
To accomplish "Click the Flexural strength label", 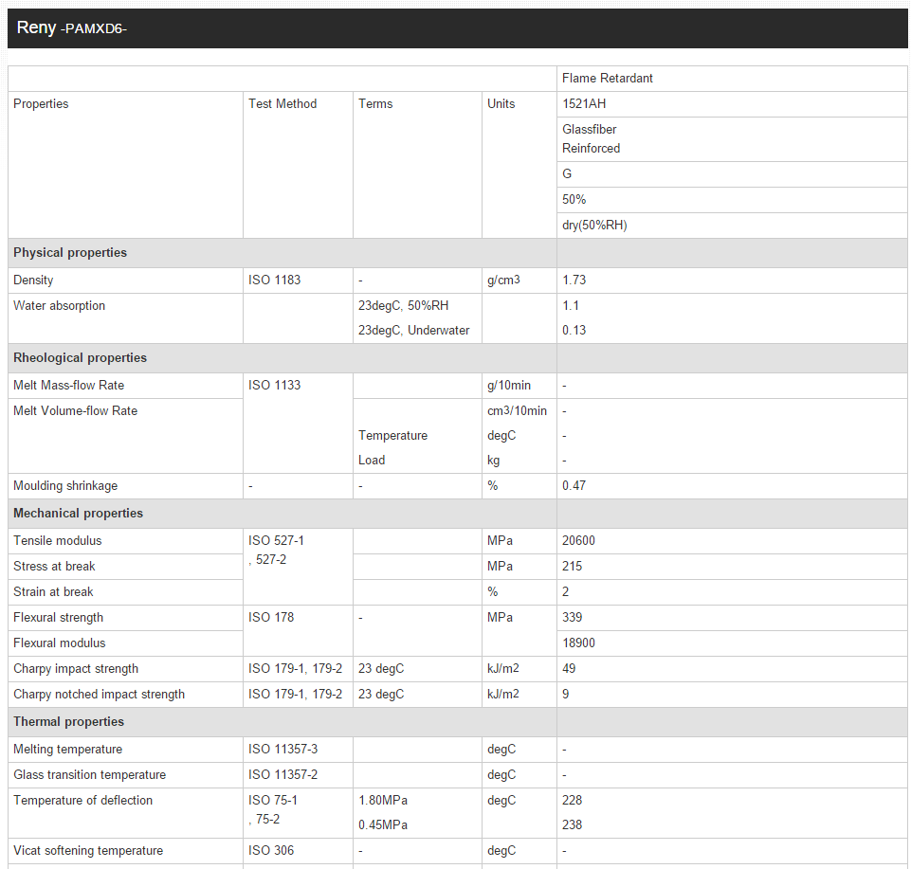I will (58, 618).
